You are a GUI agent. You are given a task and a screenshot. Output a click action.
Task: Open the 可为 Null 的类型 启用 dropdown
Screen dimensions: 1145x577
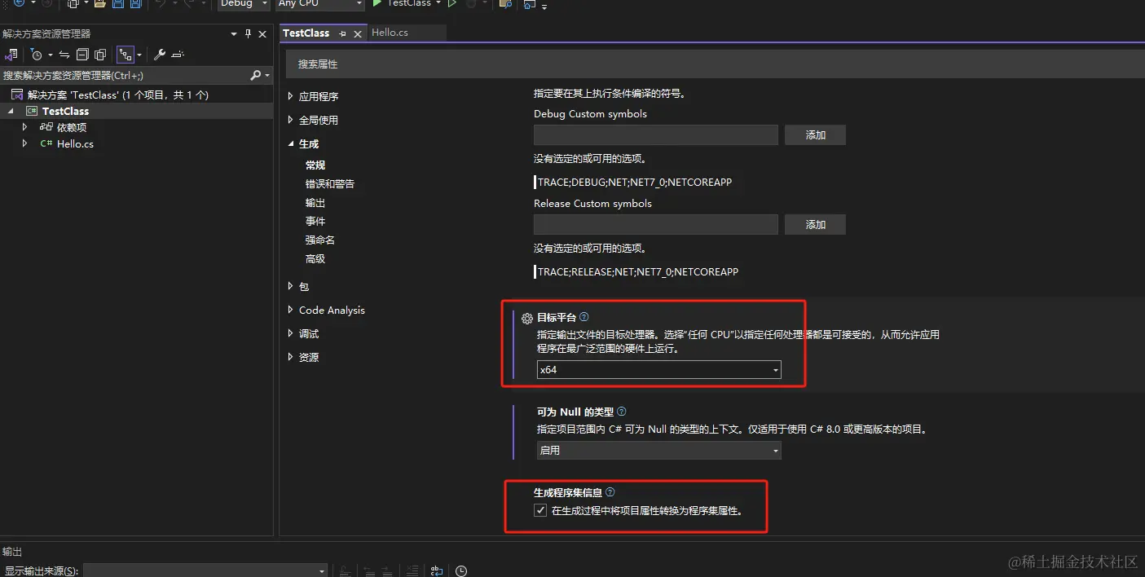(x=658, y=450)
